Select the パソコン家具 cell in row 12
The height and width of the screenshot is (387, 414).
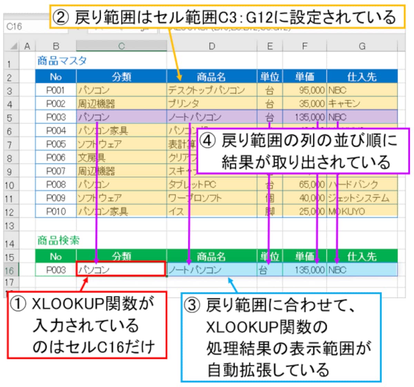click(121, 211)
